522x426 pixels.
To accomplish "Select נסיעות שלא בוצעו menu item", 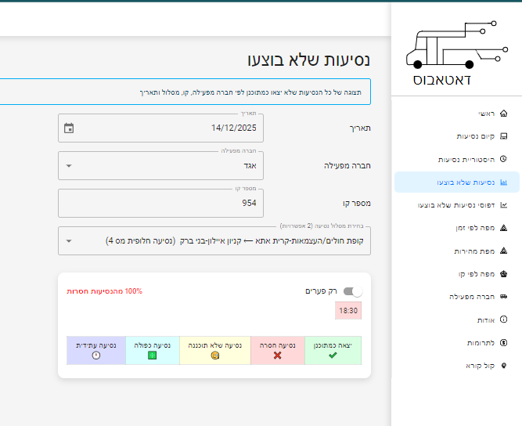I will (x=457, y=182).
